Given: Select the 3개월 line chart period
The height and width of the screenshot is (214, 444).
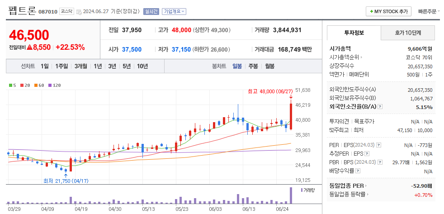Looking at the screenshot, I should point(80,67).
